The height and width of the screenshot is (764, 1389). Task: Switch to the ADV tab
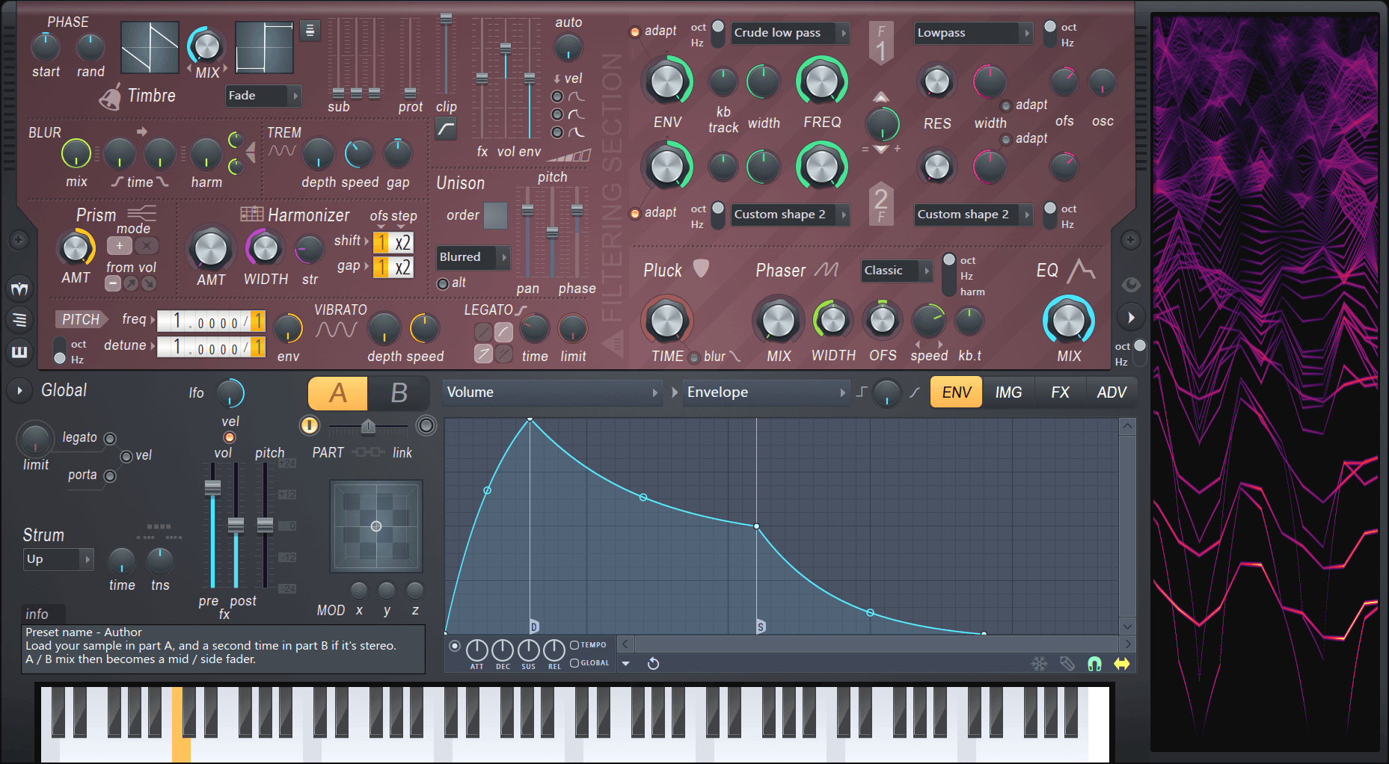1111,392
